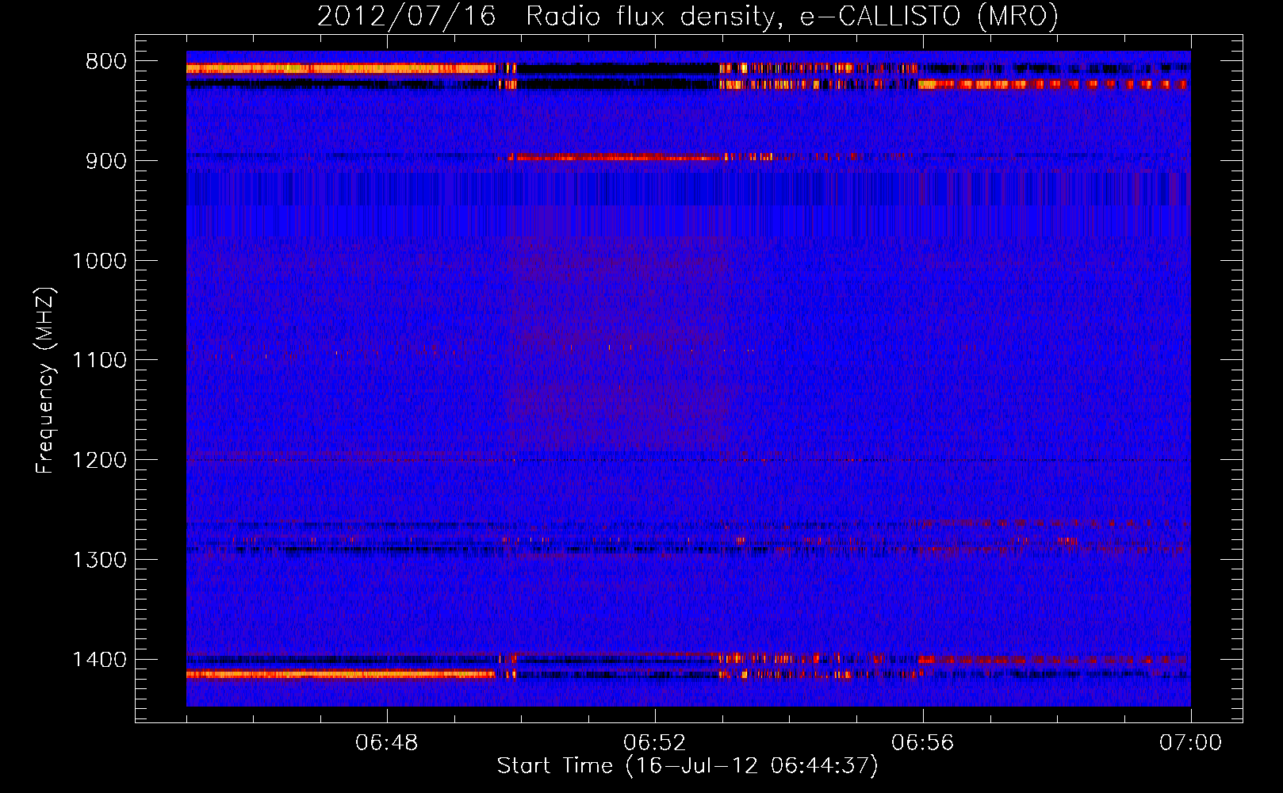The image size is (1283, 793).
Task: Click the 1300 frequency tick label
Action: click(99, 560)
